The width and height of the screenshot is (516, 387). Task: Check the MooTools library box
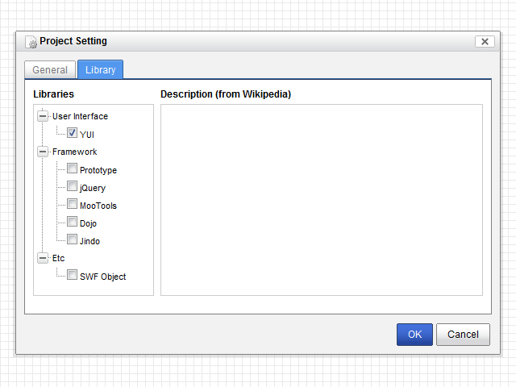tap(73, 205)
